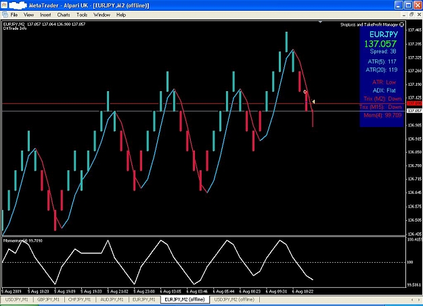Open the Insert menu
This screenshot has width=423, height=306.
tap(45, 15)
